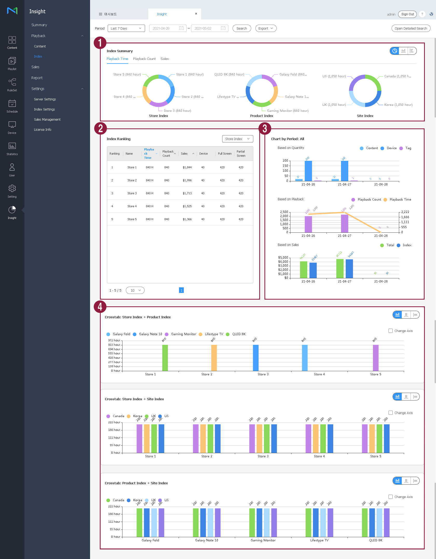Enable Change Axis for Store + Site crosstab
The width and height of the screenshot is (436, 559).
tap(391, 413)
